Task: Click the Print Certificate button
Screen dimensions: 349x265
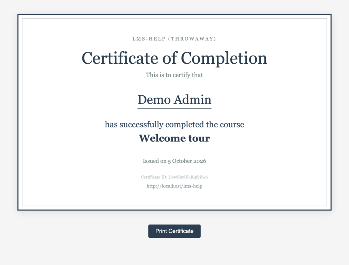Action: click(174, 231)
